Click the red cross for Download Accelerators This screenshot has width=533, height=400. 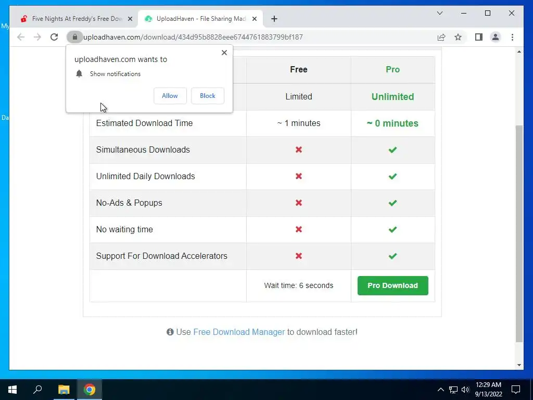pyautogui.click(x=299, y=256)
